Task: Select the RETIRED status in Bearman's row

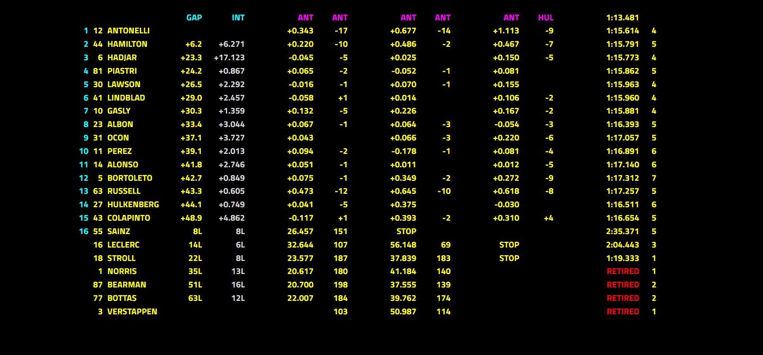Action: [x=623, y=285]
